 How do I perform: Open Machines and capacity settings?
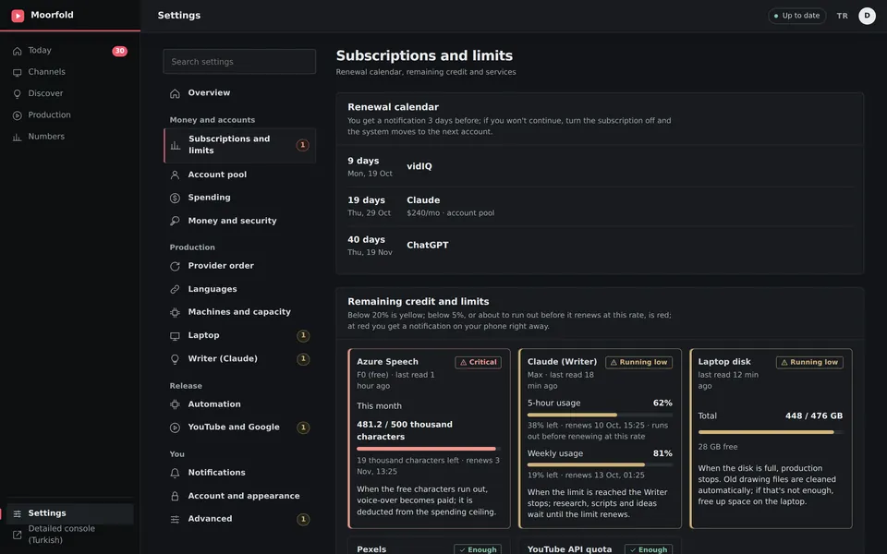click(x=239, y=312)
